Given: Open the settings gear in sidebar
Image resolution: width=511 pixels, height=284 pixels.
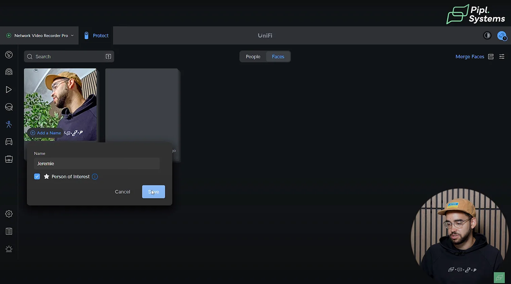Looking at the screenshot, I should [x=9, y=214].
